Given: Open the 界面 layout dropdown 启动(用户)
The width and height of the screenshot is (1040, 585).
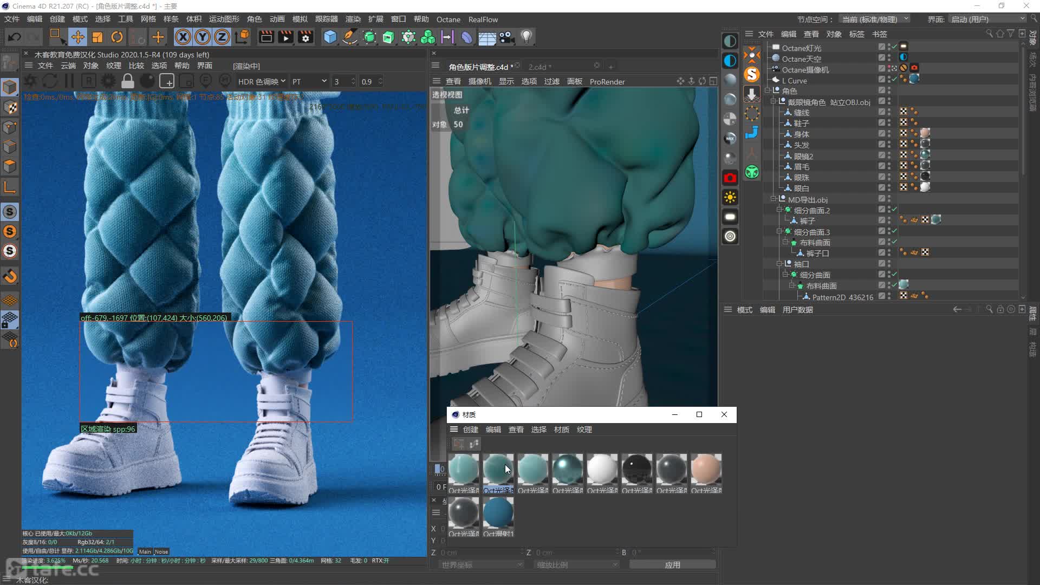Looking at the screenshot, I should coord(988,19).
